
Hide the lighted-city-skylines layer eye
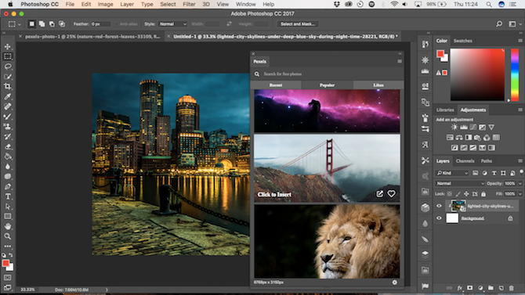point(439,206)
